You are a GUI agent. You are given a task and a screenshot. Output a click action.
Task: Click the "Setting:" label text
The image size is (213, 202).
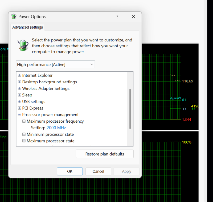click(x=38, y=128)
